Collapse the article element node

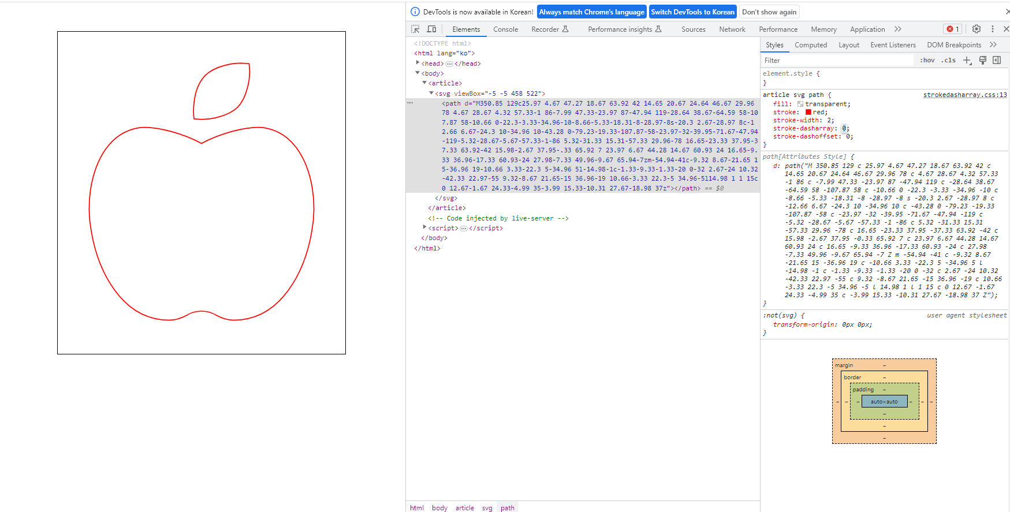click(424, 83)
